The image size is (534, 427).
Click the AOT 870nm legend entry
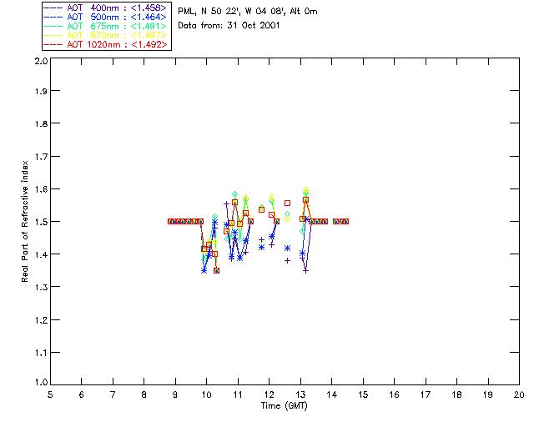106,35
